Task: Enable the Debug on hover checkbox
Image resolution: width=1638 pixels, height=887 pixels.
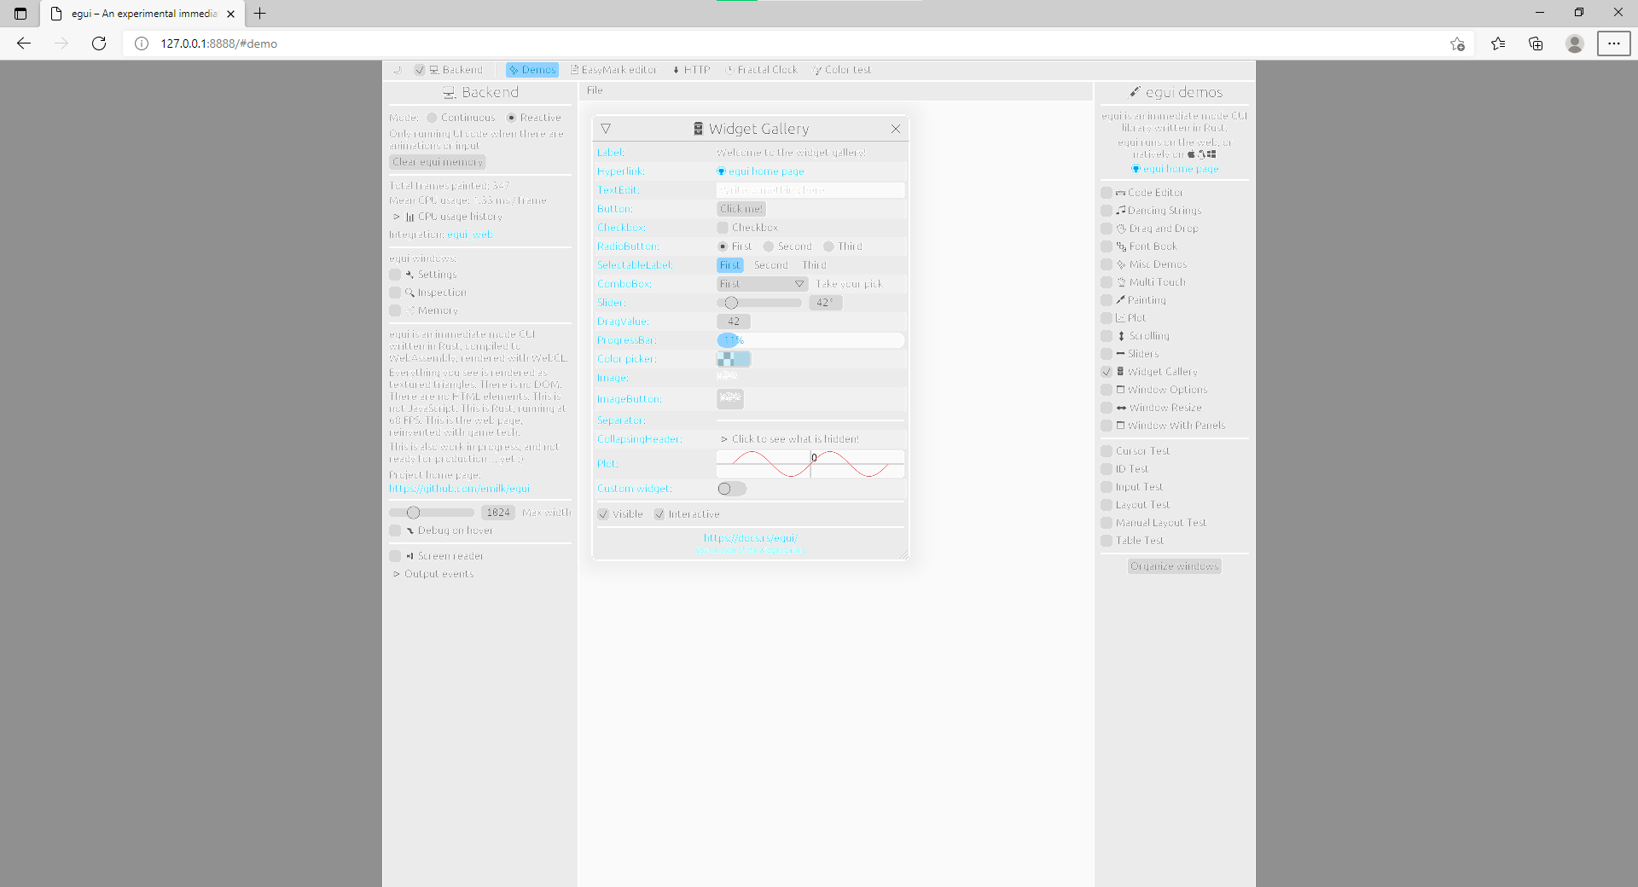Action: [395, 530]
